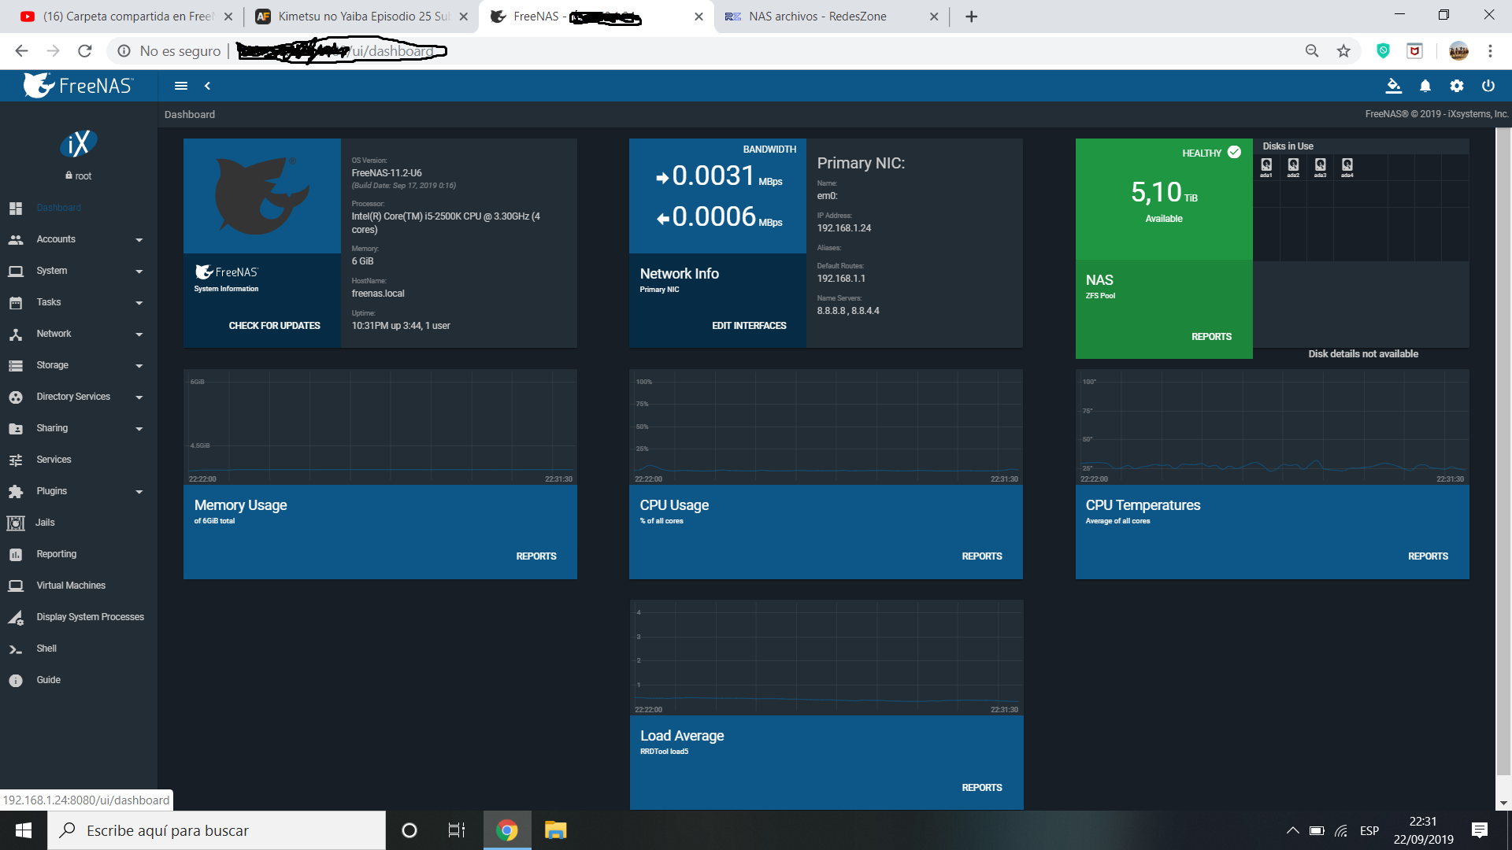Screen dimensions: 1512x850
Task: Click browser zoom magnifier icon
Action: (1312, 51)
